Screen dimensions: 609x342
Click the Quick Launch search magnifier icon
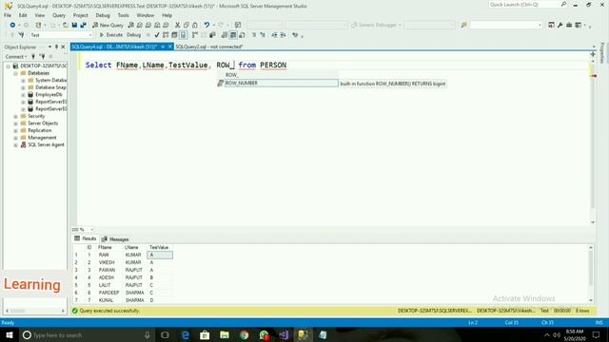[x=563, y=4]
